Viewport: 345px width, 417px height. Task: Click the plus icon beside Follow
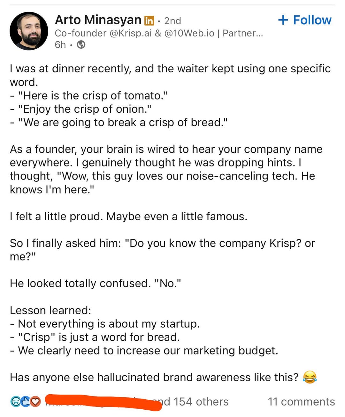pos(283,20)
